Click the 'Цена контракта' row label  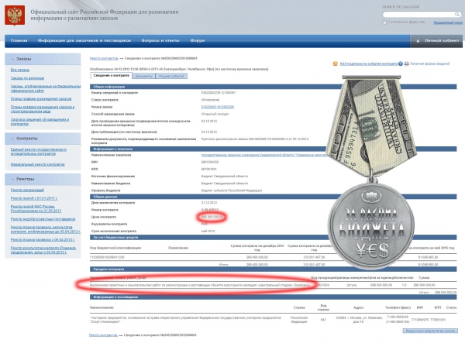click(104, 217)
